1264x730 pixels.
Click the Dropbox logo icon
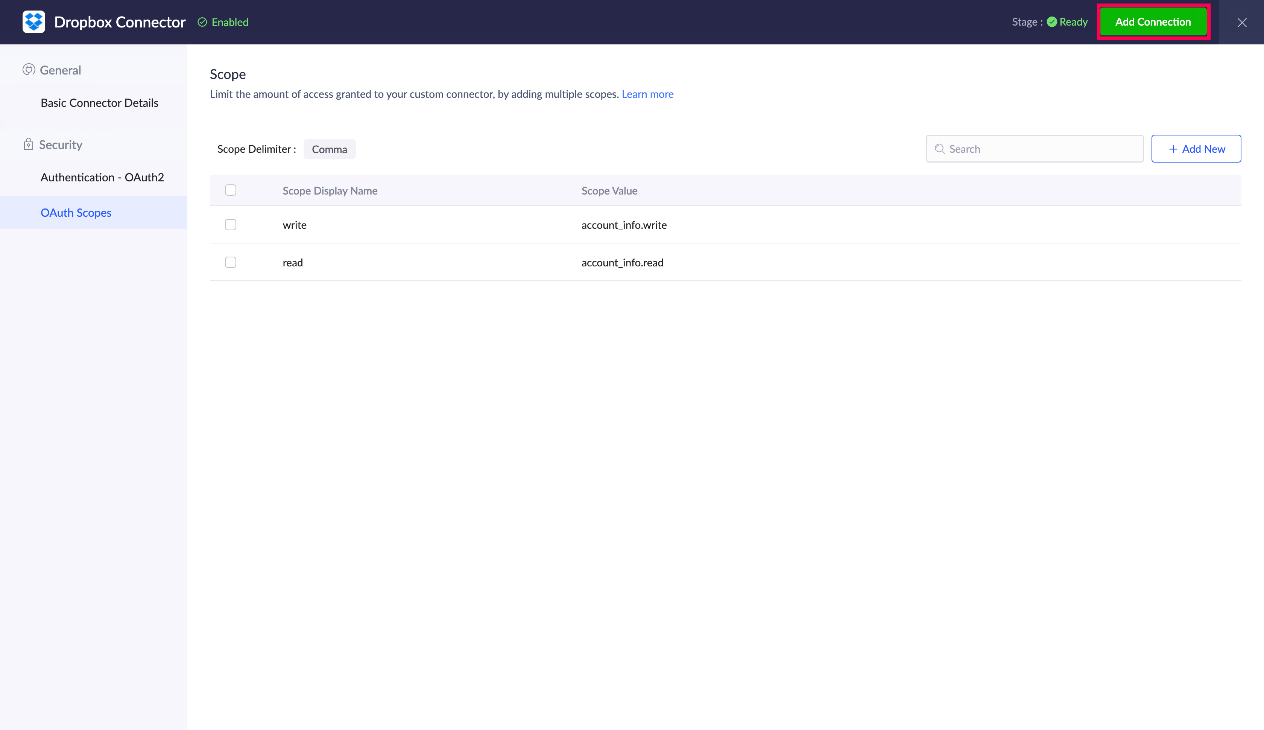(x=33, y=22)
